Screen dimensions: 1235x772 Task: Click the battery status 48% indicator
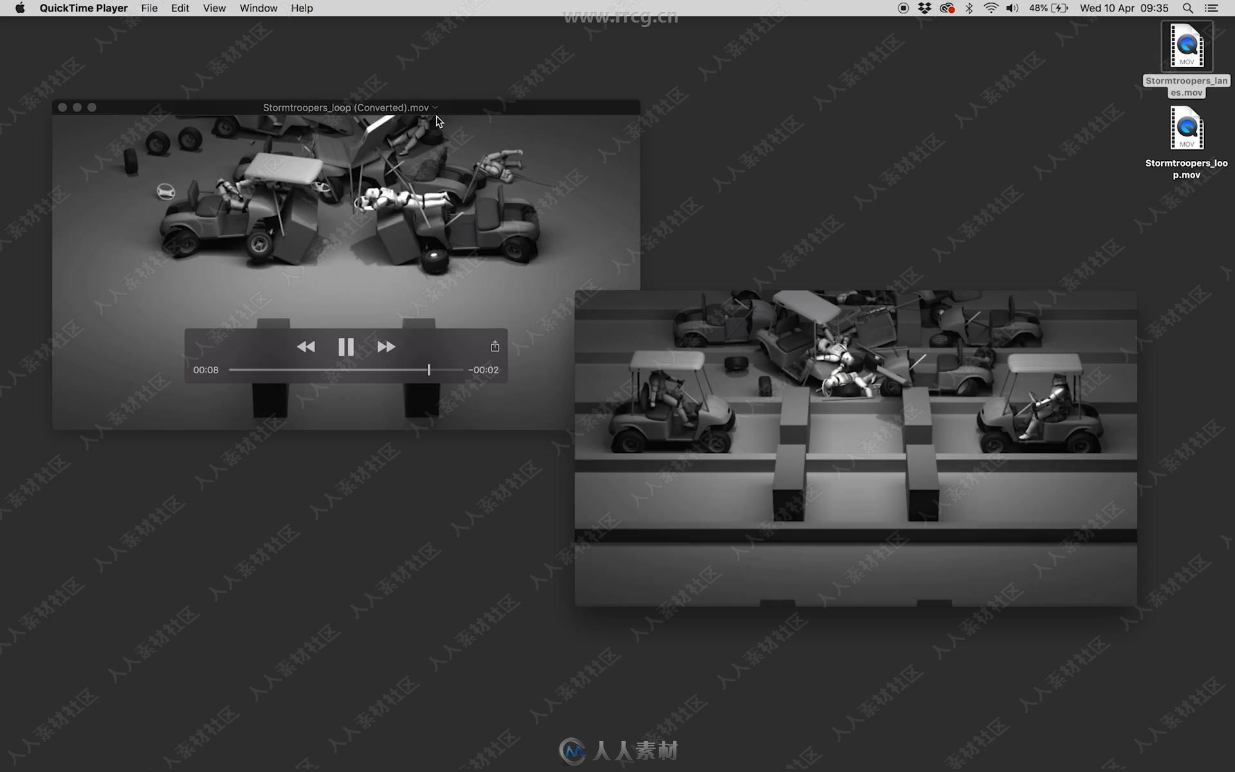pyautogui.click(x=1048, y=8)
